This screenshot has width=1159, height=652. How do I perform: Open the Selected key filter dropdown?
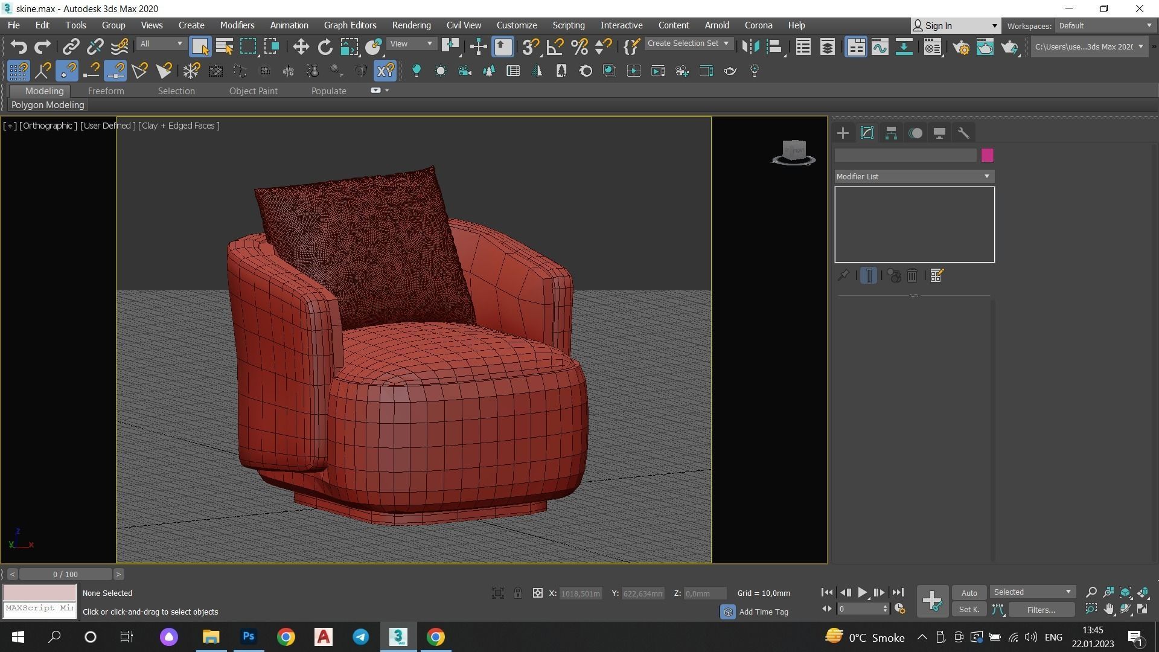click(1032, 592)
